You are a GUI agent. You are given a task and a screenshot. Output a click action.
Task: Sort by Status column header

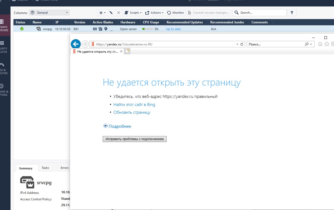[20, 22]
